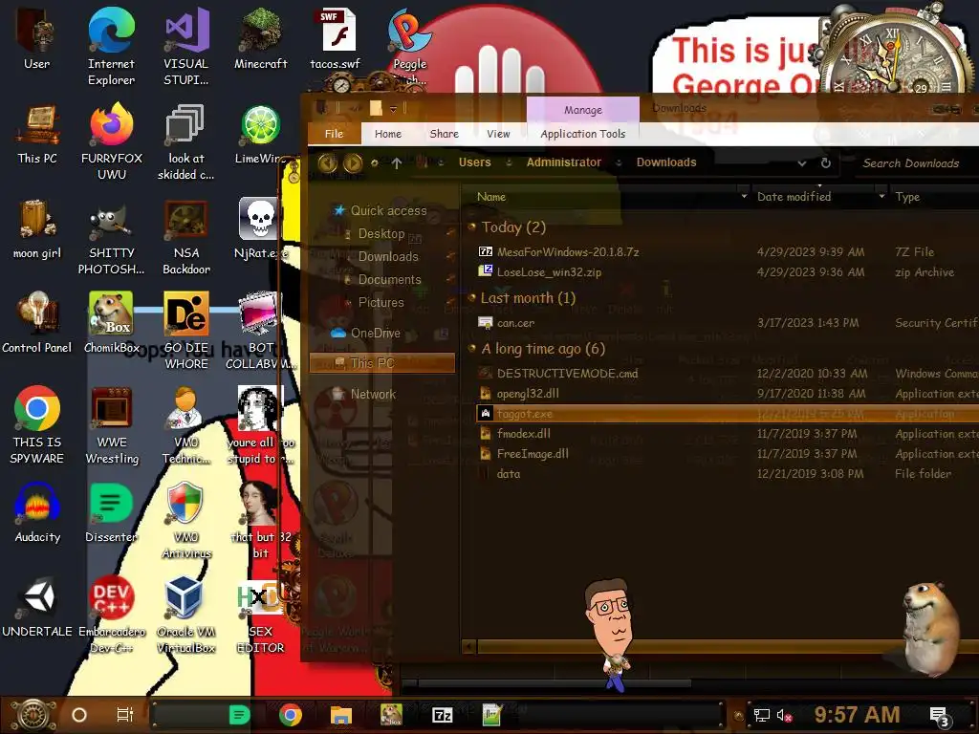Open address bar history dropdown
This screenshot has height=734, width=979.
(802, 163)
